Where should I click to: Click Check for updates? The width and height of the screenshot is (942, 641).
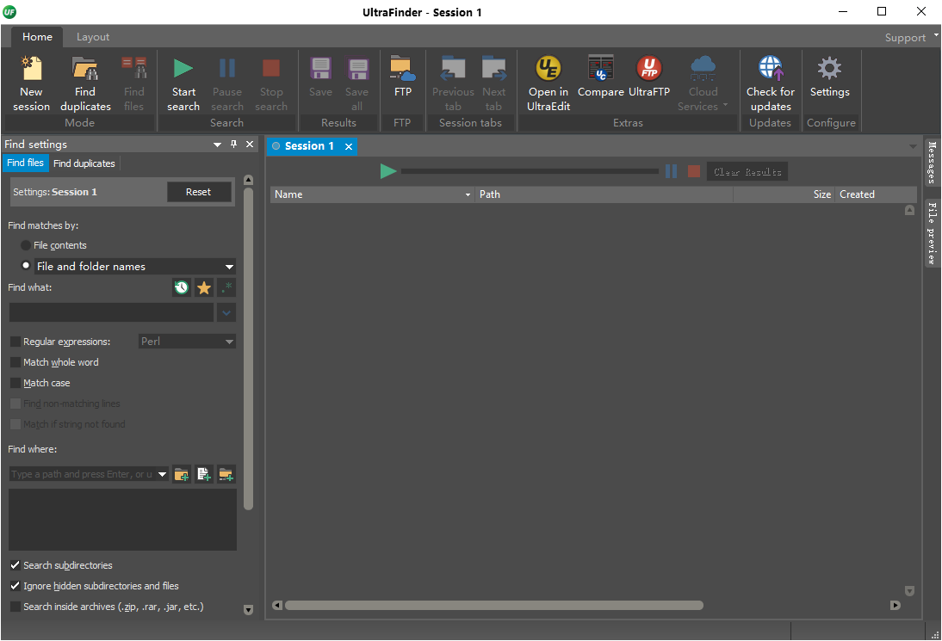pos(770,83)
